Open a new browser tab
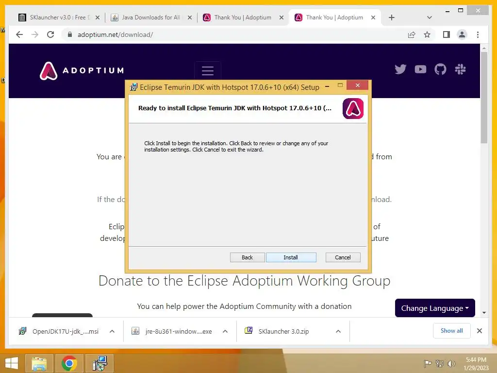Viewport: 497px width, 373px height. tap(392, 17)
